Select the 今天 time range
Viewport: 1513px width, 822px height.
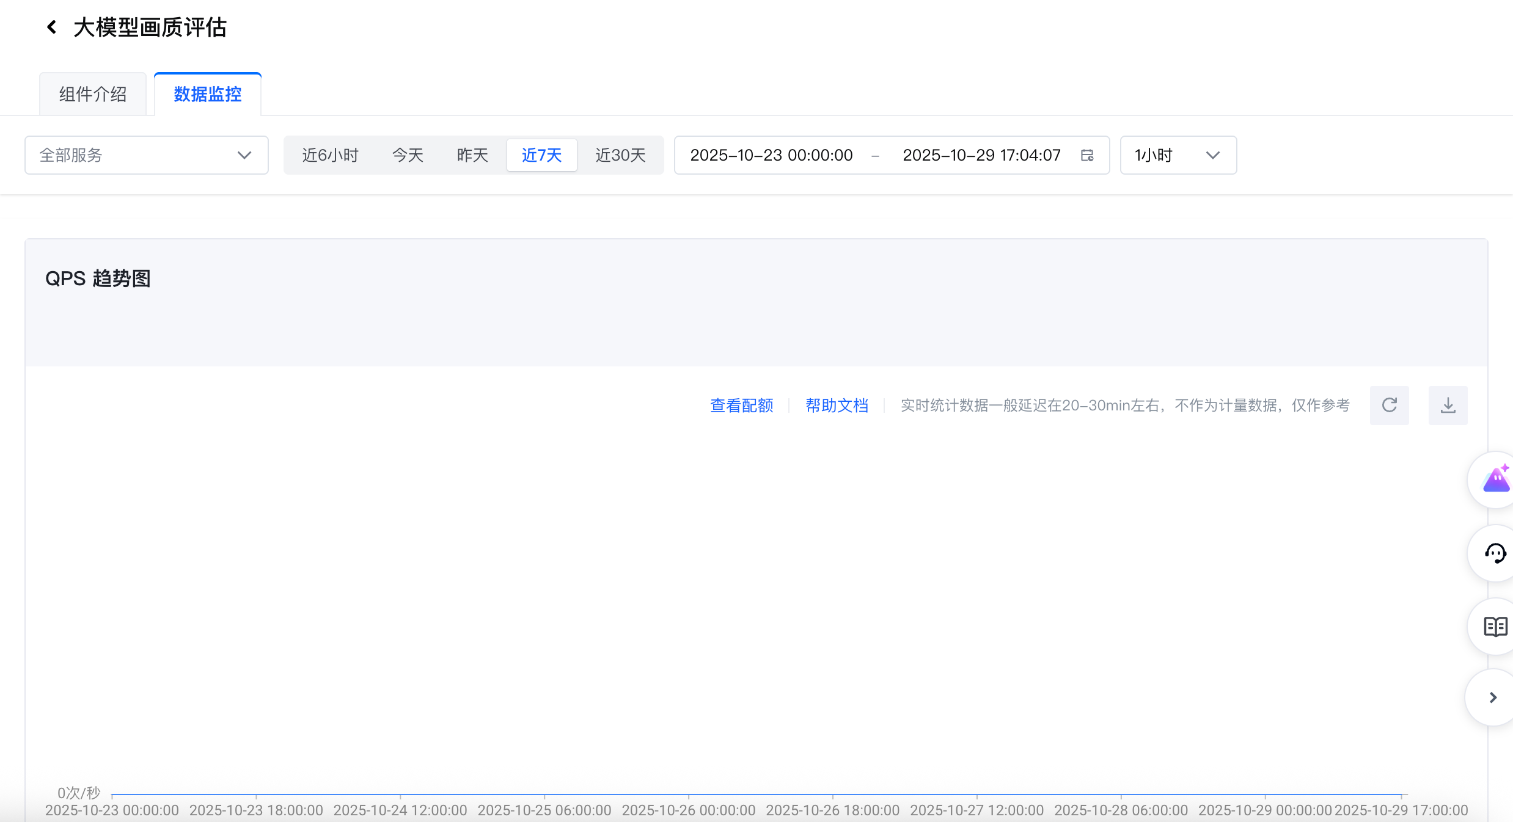[408, 155]
